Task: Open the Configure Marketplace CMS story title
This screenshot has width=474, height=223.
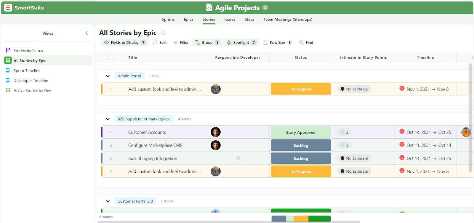Action: click(155, 145)
